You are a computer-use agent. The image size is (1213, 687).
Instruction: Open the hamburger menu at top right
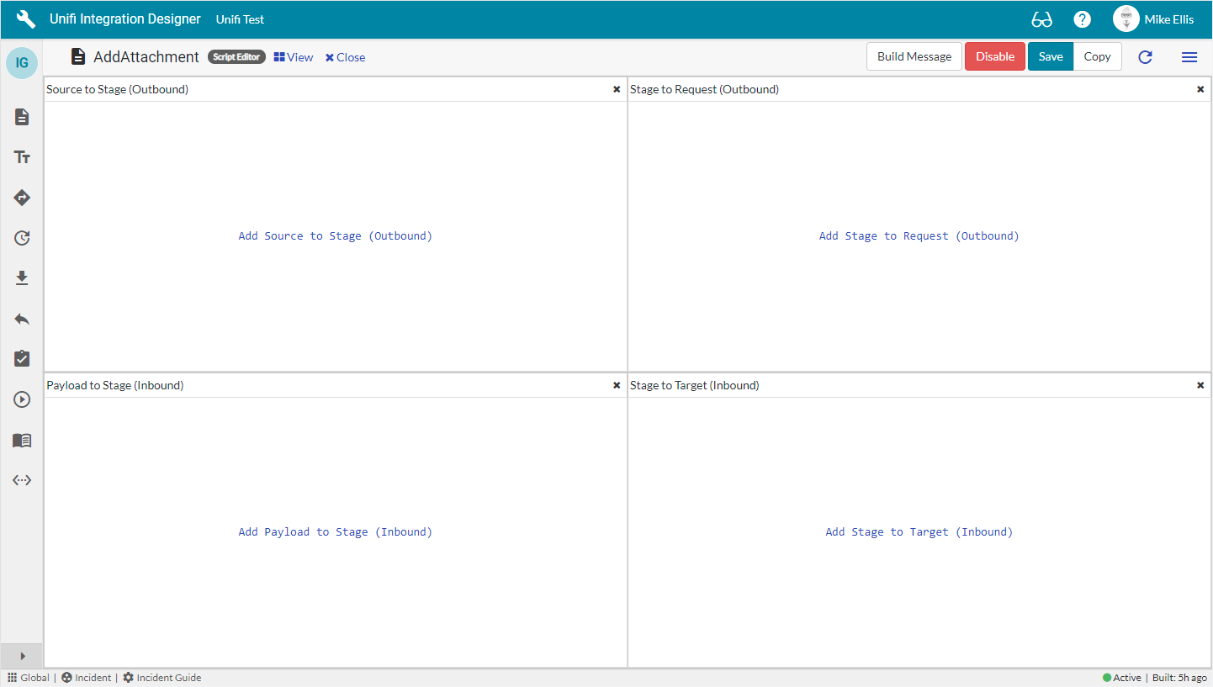(1189, 57)
